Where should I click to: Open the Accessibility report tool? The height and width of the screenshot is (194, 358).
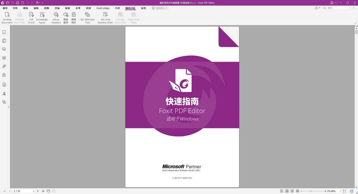pyautogui.click(x=42, y=17)
